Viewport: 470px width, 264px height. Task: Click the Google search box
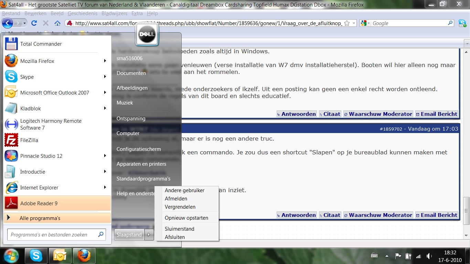tap(409, 23)
